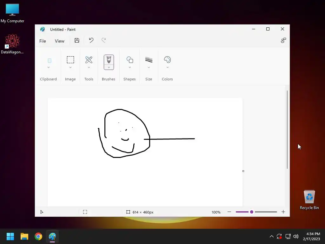Click the sync update tray icon
The image size is (325, 244).
pos(279,236)
